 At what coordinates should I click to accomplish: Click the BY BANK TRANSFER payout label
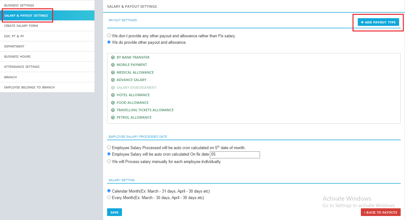point(133,58)
